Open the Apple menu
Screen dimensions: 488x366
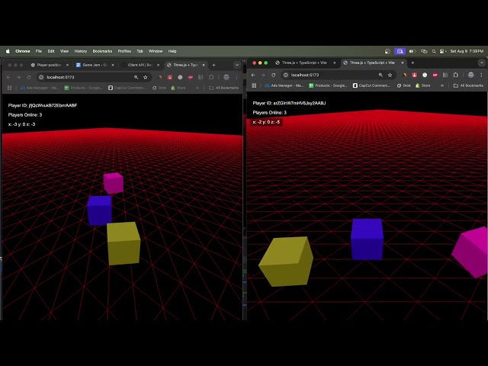pyautogui.click(x=8, y=51)
